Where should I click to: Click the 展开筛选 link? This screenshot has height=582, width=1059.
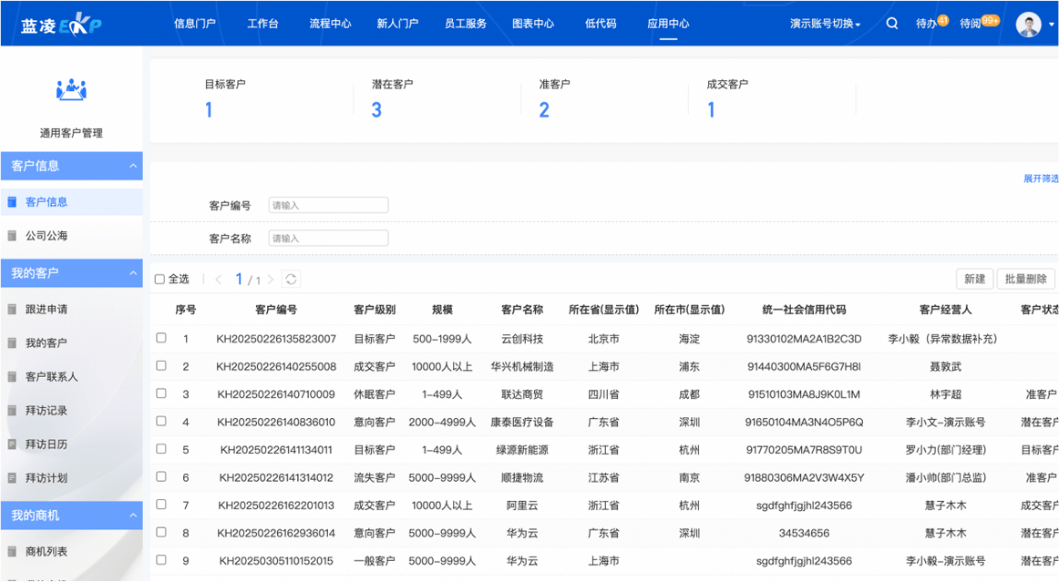click(1041, 179)
